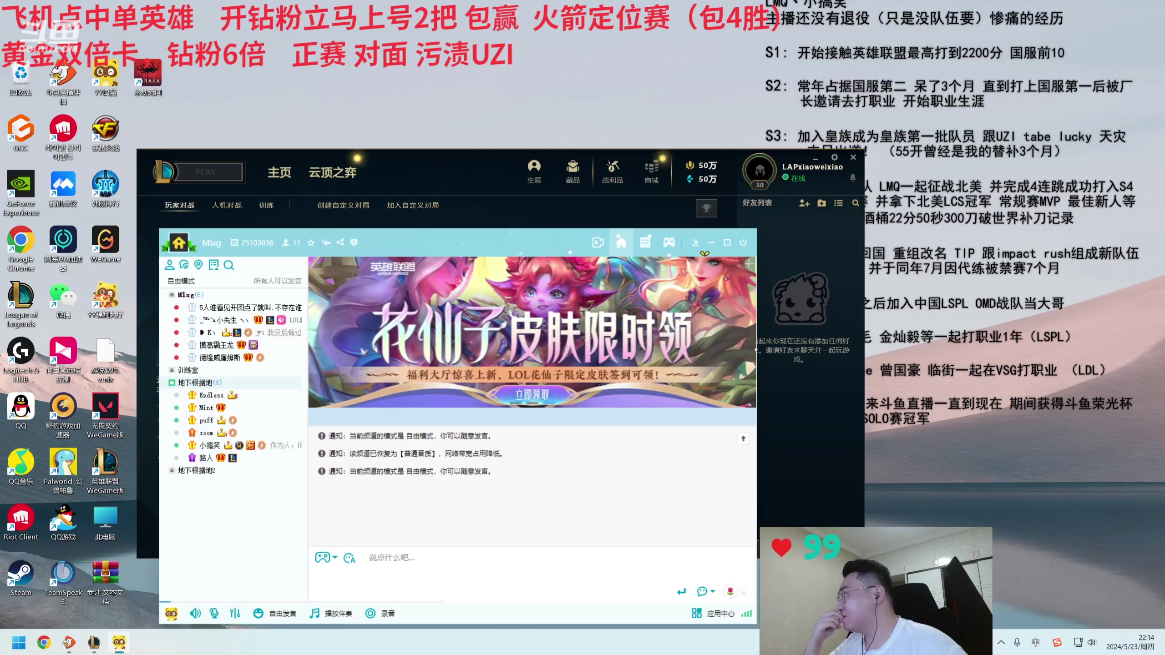Select the 玩家对战 tab in League client
This screenshot has width=1165, height=655.
179,205
